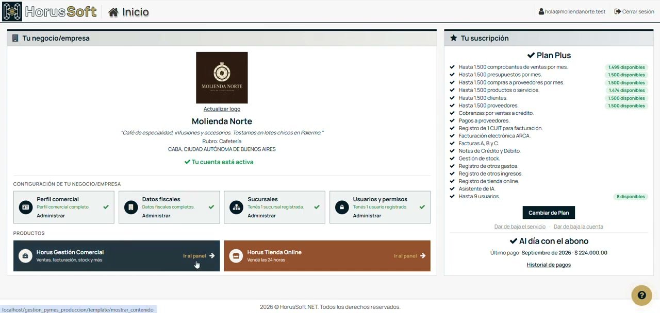Click the Notas de Crédito y Débito text
The width and height of the screenshot is (660, 313).
tap(490, 151)
